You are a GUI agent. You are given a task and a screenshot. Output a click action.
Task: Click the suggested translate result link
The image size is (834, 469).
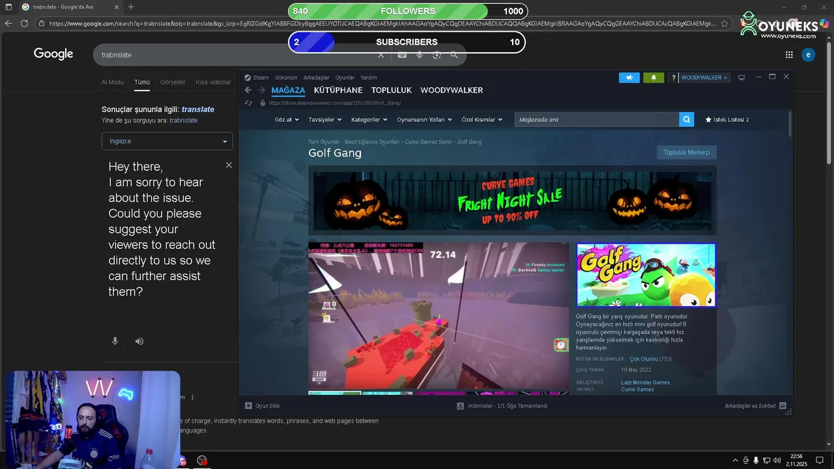tap(198, 109)
